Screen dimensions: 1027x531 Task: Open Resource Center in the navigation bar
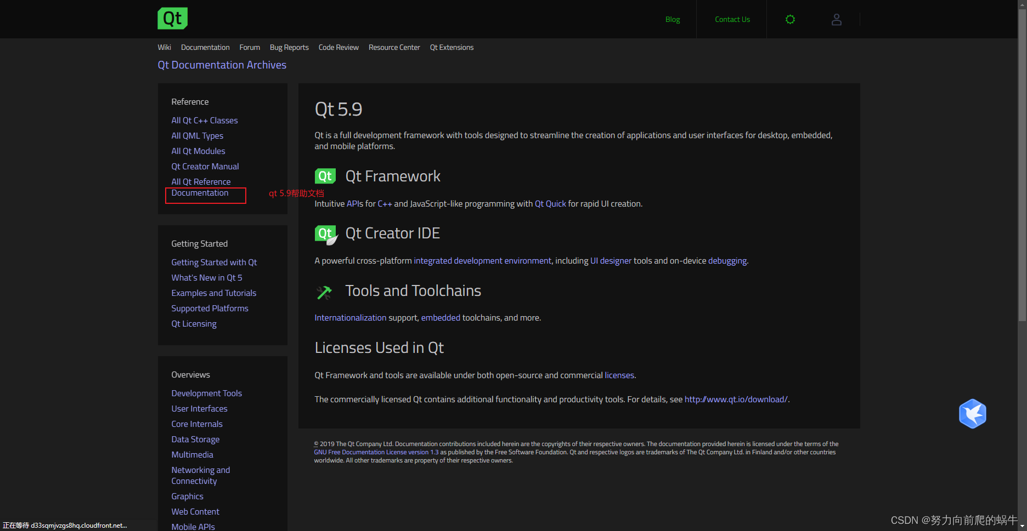tap(394, 47)
